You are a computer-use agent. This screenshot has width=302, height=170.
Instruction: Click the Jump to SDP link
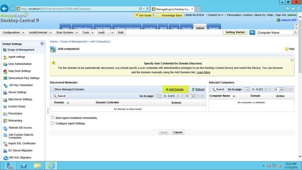tap(289, 20)
